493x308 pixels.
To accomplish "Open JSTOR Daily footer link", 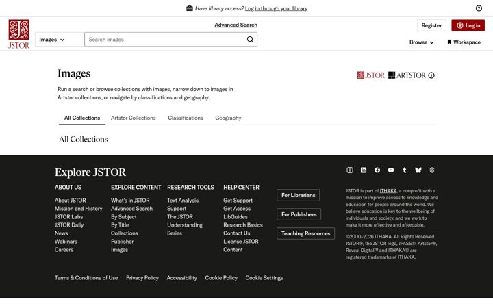I will coord(69,224).
